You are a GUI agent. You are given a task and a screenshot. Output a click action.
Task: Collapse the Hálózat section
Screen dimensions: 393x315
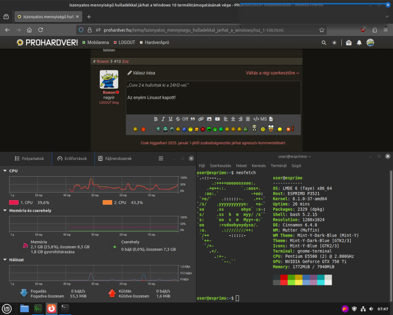pos(5,260)
